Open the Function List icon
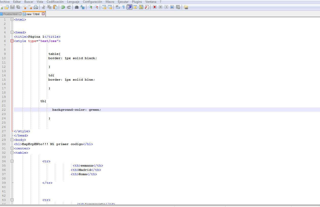The width and height of the screenshot is (320, 207). 147,7
